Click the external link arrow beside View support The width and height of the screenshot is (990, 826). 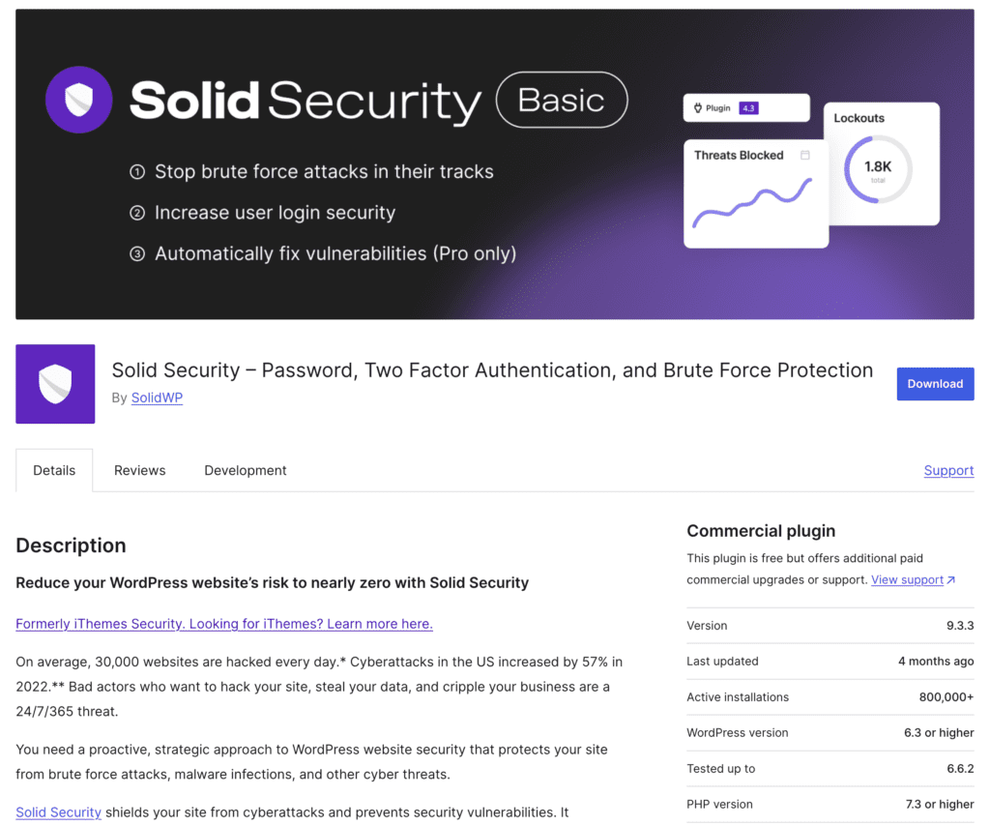tap(951, 580)
